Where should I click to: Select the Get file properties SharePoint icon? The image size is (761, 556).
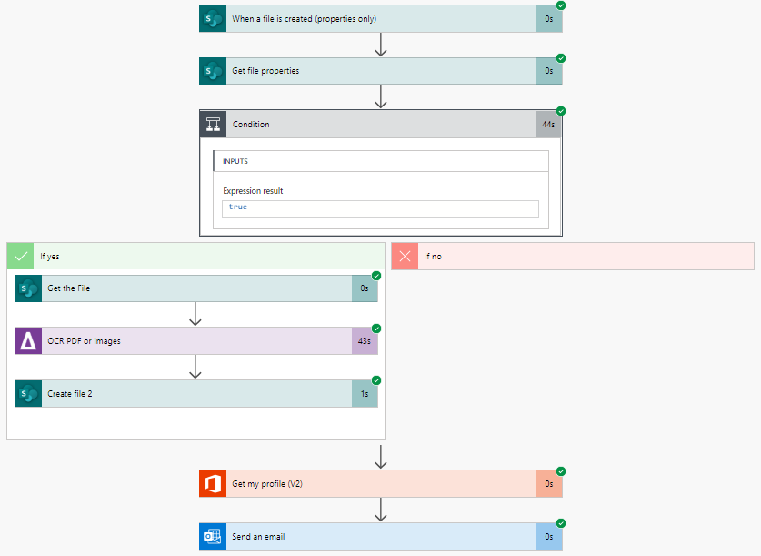[212, 70]
